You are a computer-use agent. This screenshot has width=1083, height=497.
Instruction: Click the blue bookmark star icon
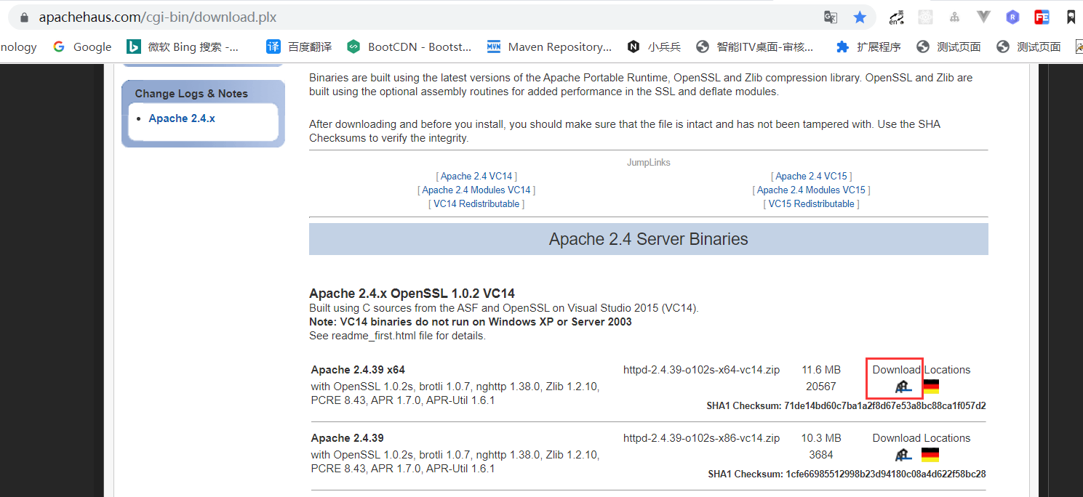[860, 17]
